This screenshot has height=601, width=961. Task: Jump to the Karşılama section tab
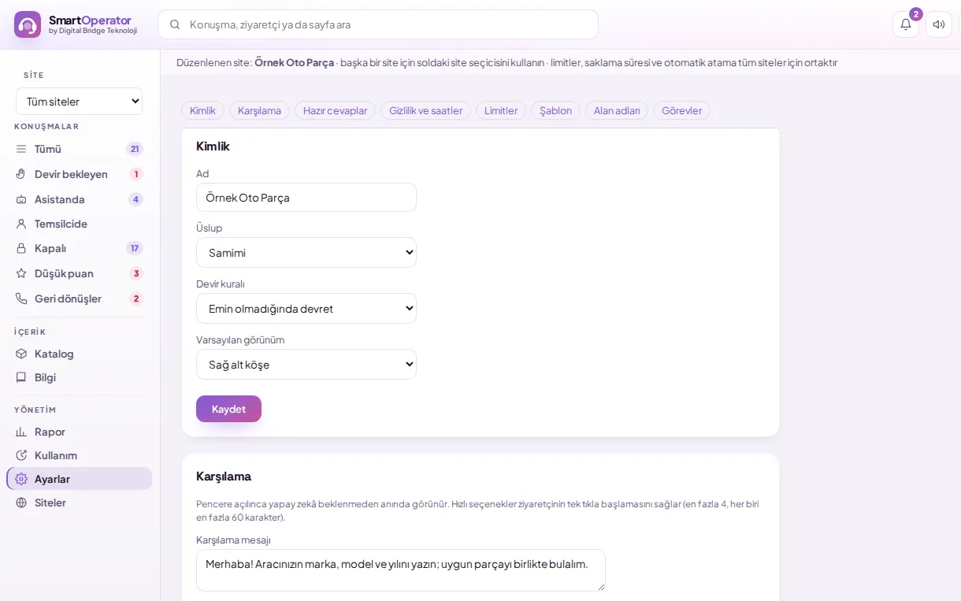(x=259, y=111)
